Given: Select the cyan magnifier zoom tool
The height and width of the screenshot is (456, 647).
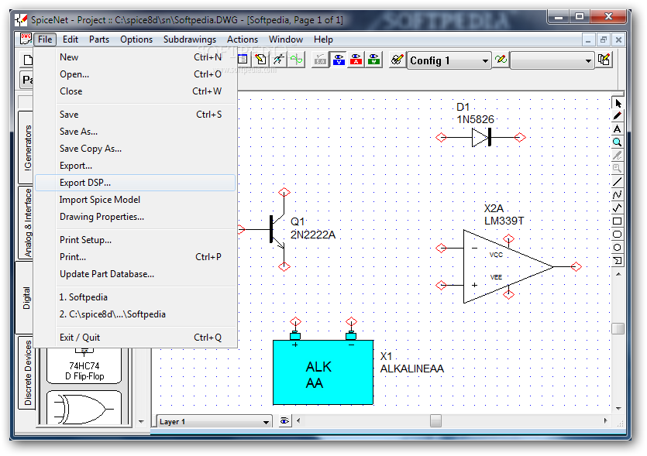Looking at the screenshot, I should (618, 142).
